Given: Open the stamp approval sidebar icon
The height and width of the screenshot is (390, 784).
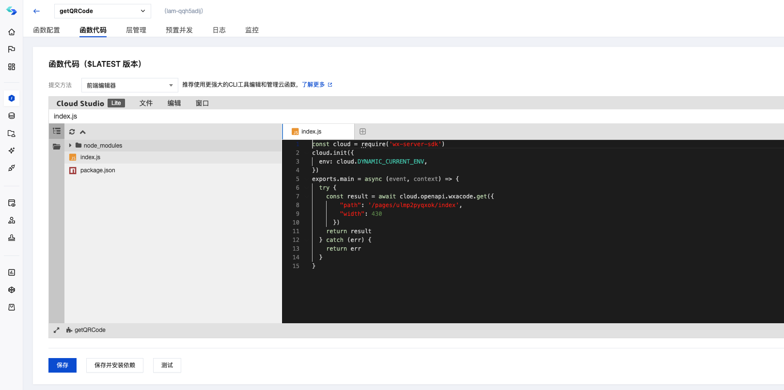Looking at the screenshot, I should [x=12, y=238].
